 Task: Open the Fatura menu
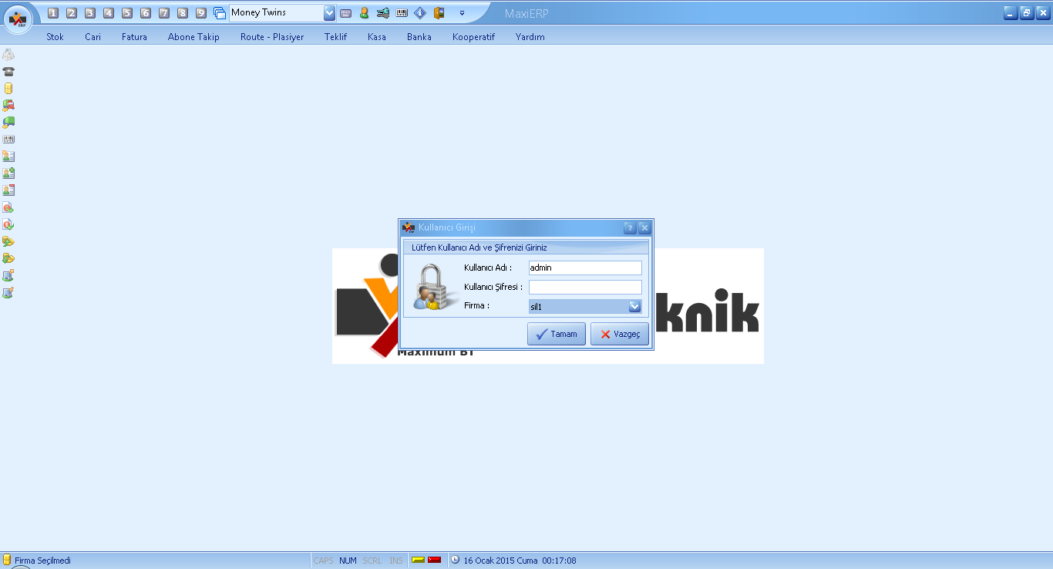(x=134, y=37)
